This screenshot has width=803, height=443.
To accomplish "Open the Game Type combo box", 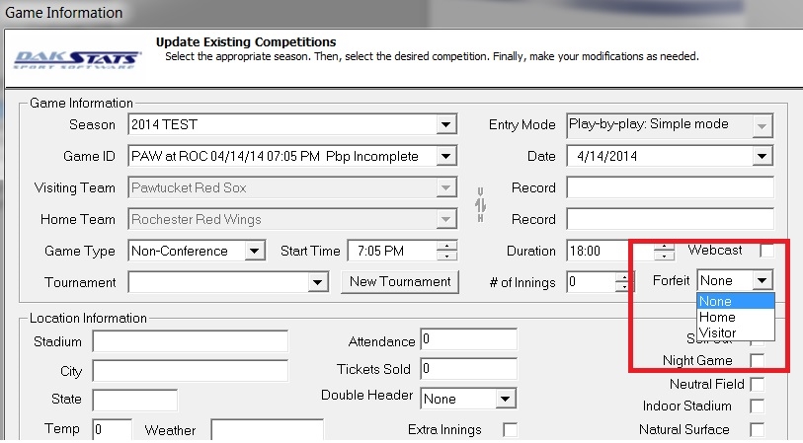I will (255, 252).
